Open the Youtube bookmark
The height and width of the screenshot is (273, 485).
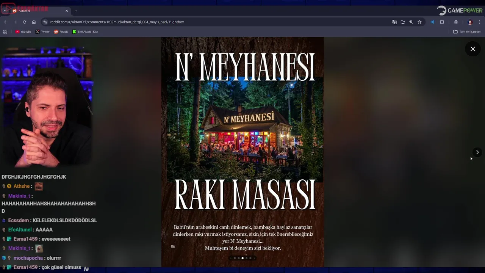tap(23, 32)
